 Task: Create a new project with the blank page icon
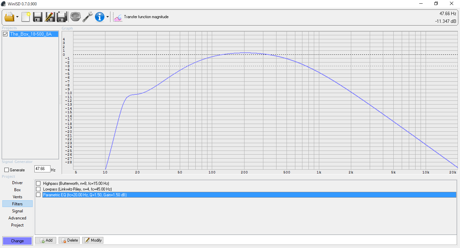[x=26, y=16]
